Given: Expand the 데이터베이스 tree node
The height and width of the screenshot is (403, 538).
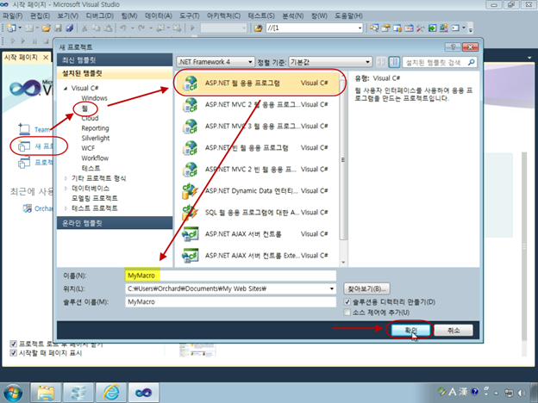Looking at the screenshot, I should coord(66,188).
